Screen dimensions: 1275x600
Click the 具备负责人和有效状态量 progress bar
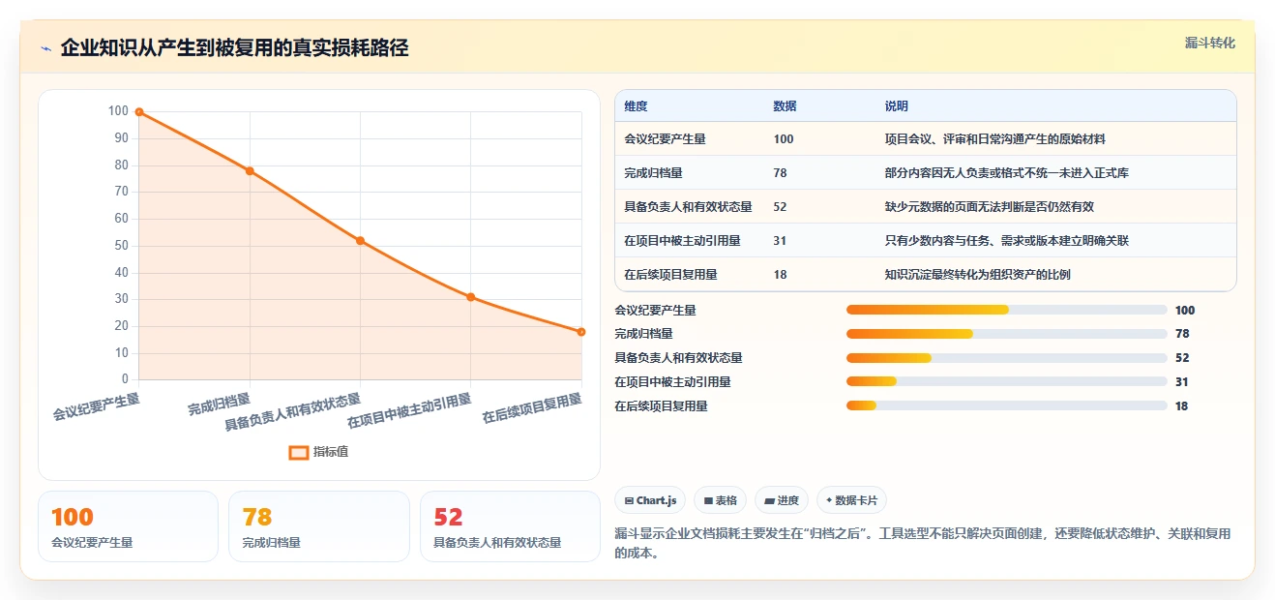point(1006,358)
